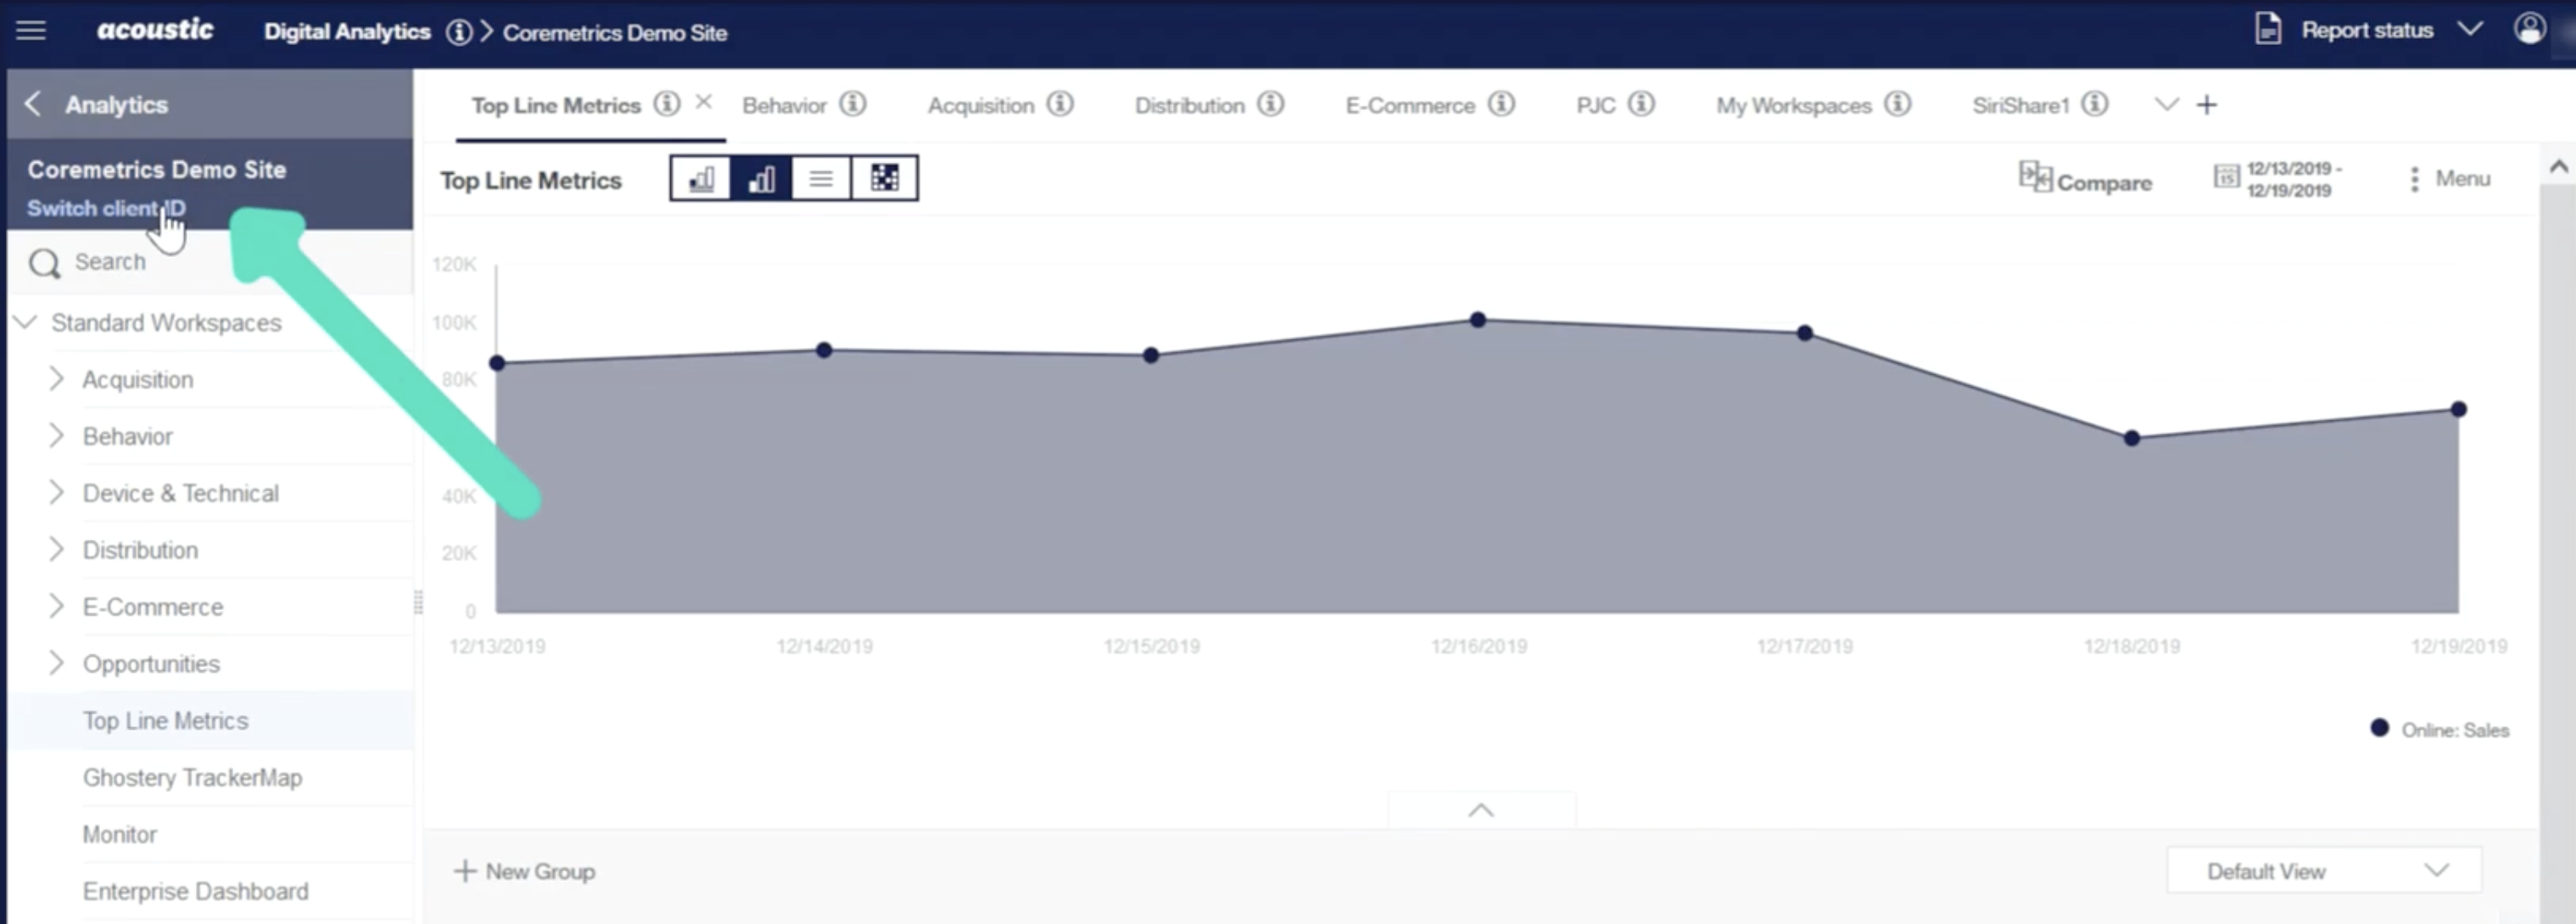2576x924 pixels.
Task: Grab the sidebar resize handle
Action: (x=418, y=602)
